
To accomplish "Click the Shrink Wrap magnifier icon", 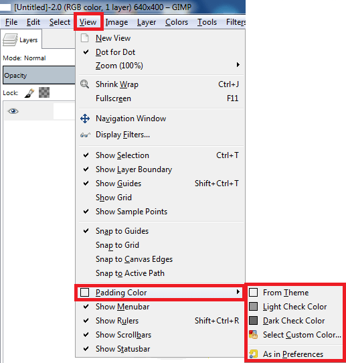I will 84,84.
